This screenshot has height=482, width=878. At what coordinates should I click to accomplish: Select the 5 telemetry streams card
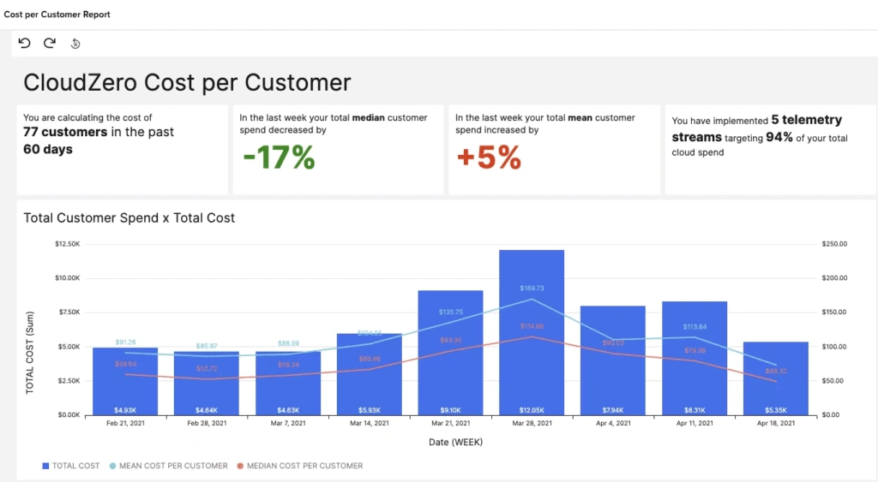point(769,150)
